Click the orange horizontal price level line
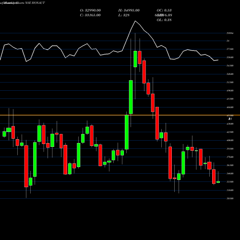 pyautogui.click(x=120, y=115)
